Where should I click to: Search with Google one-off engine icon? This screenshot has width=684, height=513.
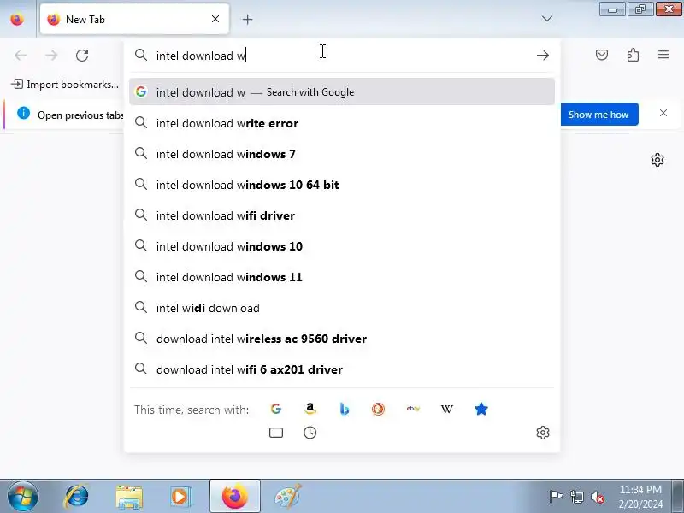pos(275,409)
